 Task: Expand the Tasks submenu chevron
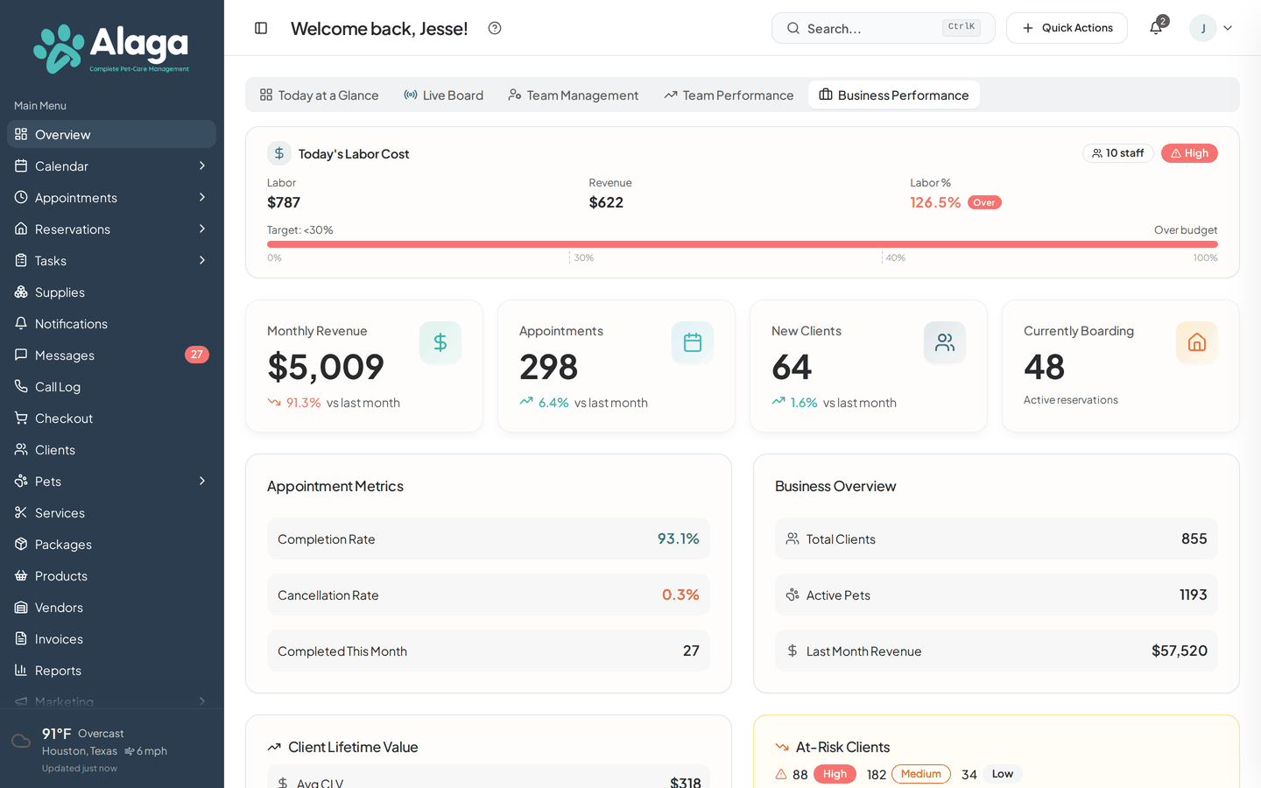tap(202, 261)
